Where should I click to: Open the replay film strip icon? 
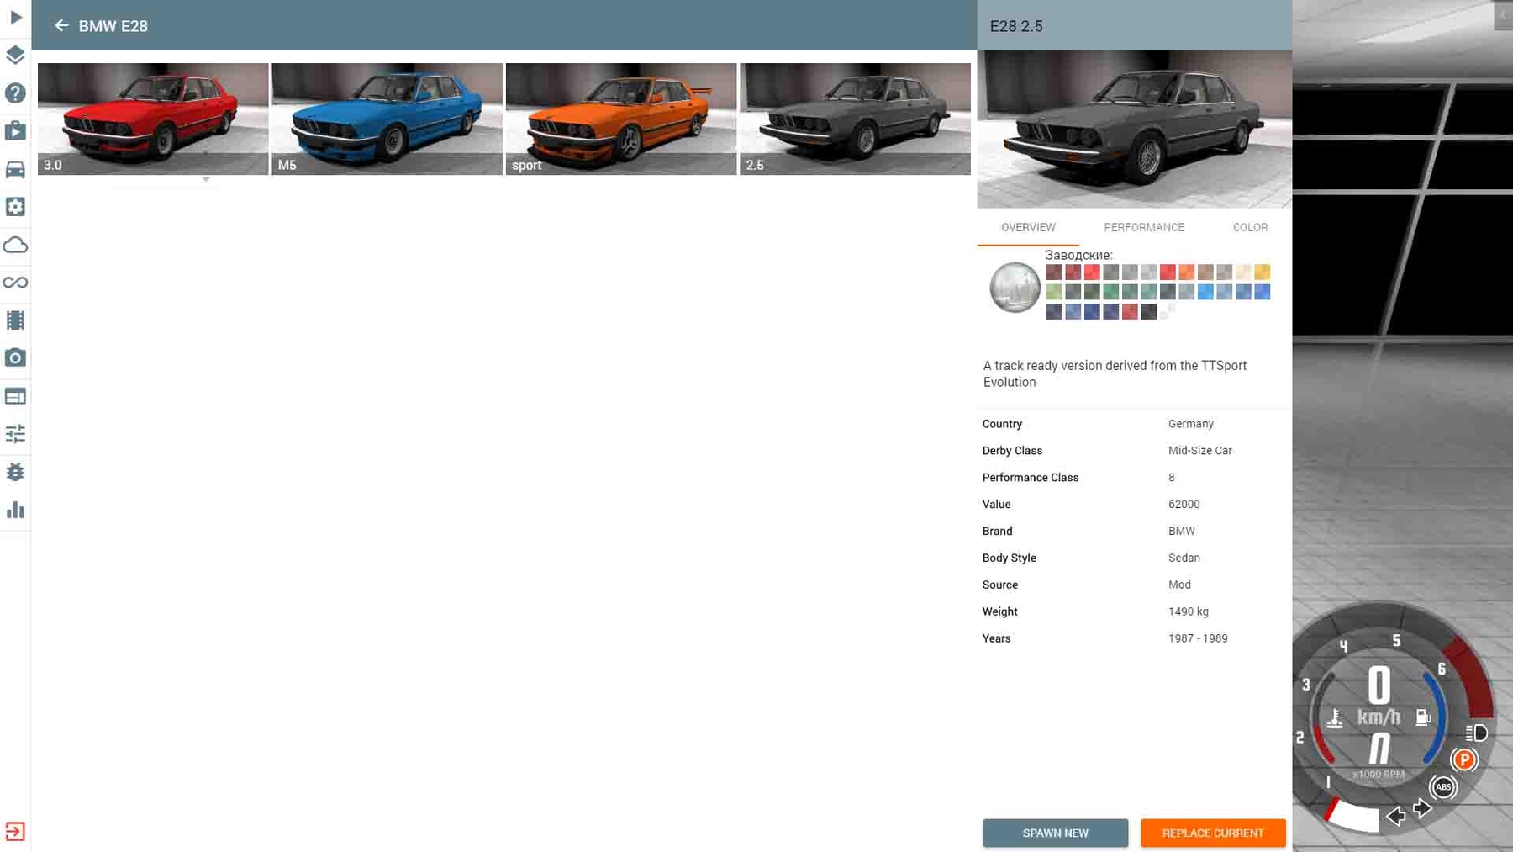pos(15,320)
